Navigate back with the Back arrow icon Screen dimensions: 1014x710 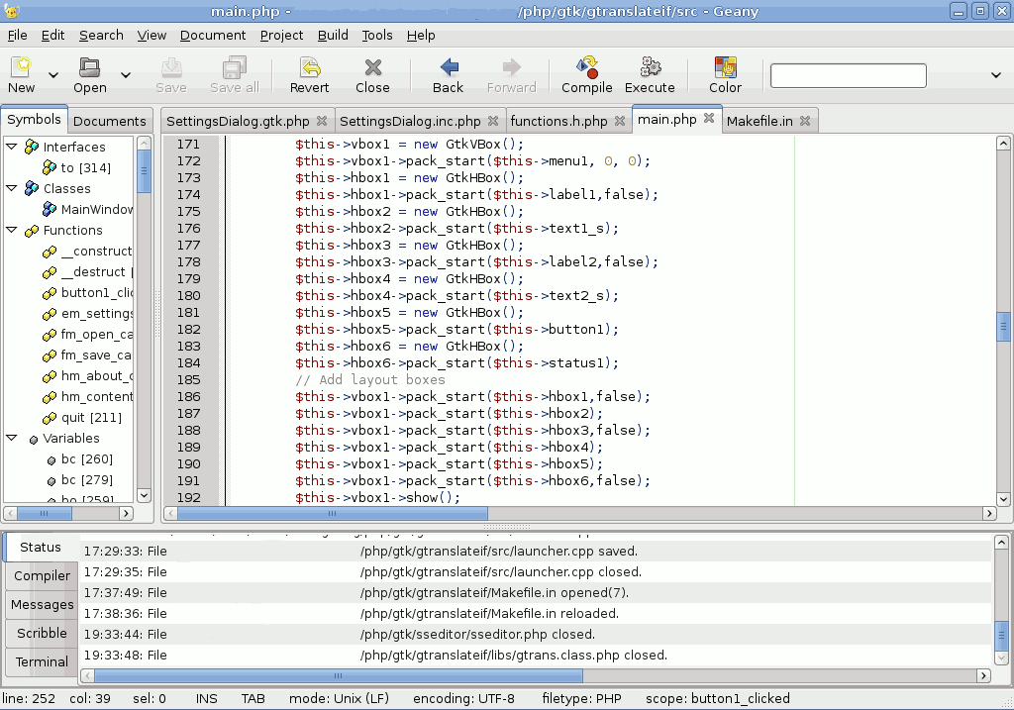449,67
